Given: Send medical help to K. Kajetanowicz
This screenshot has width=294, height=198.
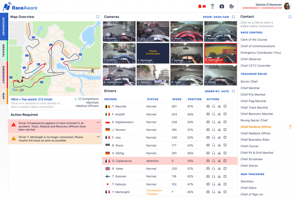Looking at the screenshot, I should pyautogui.click(x=225, y=122).
